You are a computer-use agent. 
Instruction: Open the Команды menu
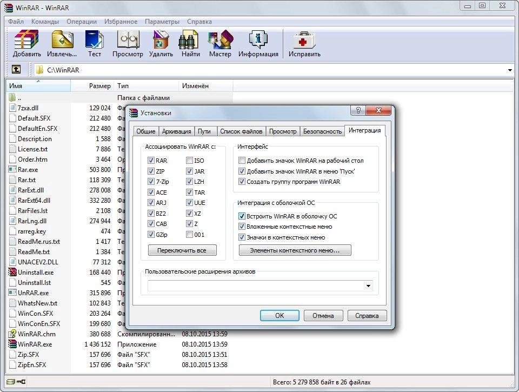tap(45, 22)
